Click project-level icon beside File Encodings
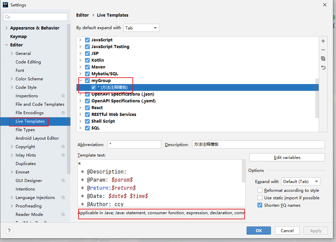Screen dimensions: 336x242 click(x=63, y=113)
